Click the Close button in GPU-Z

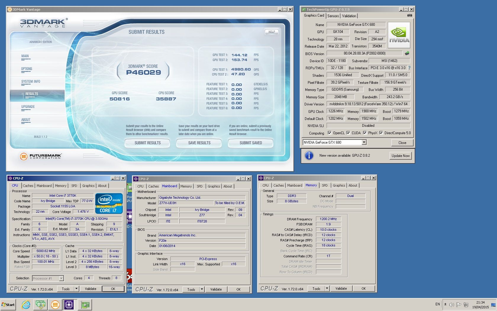402,143
